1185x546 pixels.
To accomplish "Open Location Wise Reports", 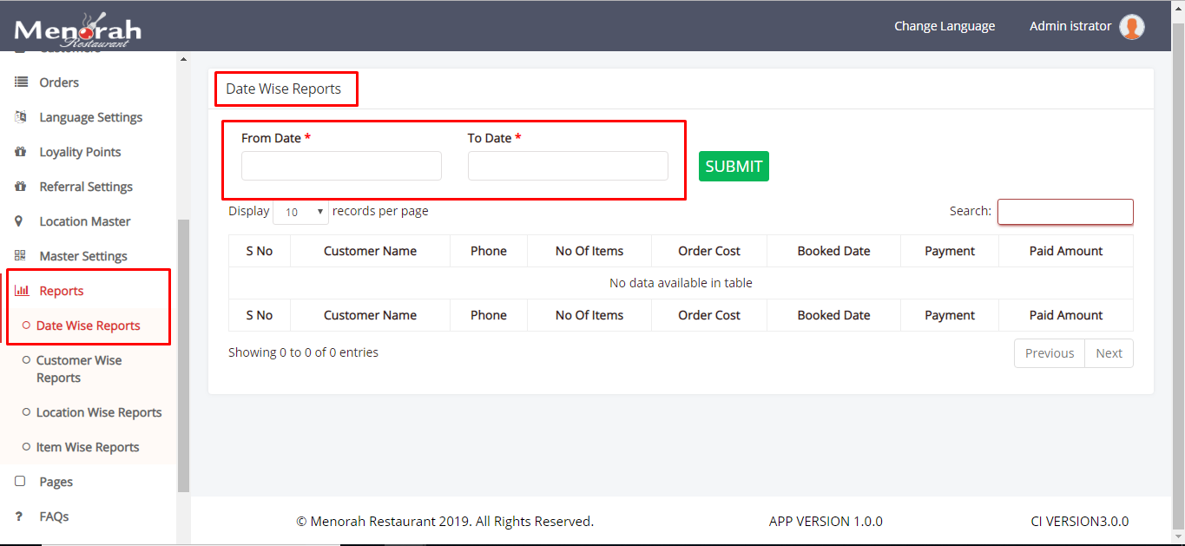I will pyautogui.click(x=99, y=412).
